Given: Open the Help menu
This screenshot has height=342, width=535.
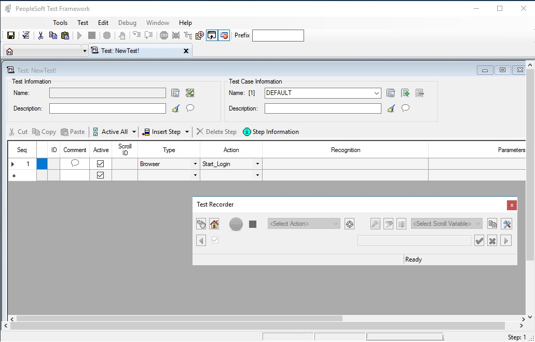Looking at the screenshot, I should pyautogui.click(x=185, y=23).
